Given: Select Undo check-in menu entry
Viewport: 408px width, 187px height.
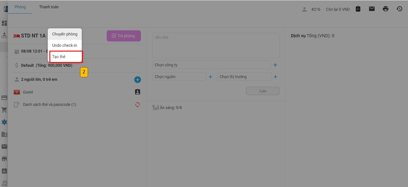Looking at the screenshot, I should (65, 45).
